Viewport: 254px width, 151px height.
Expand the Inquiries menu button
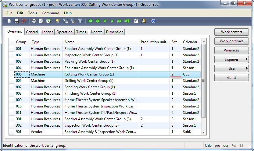click(x=231, y=59)
